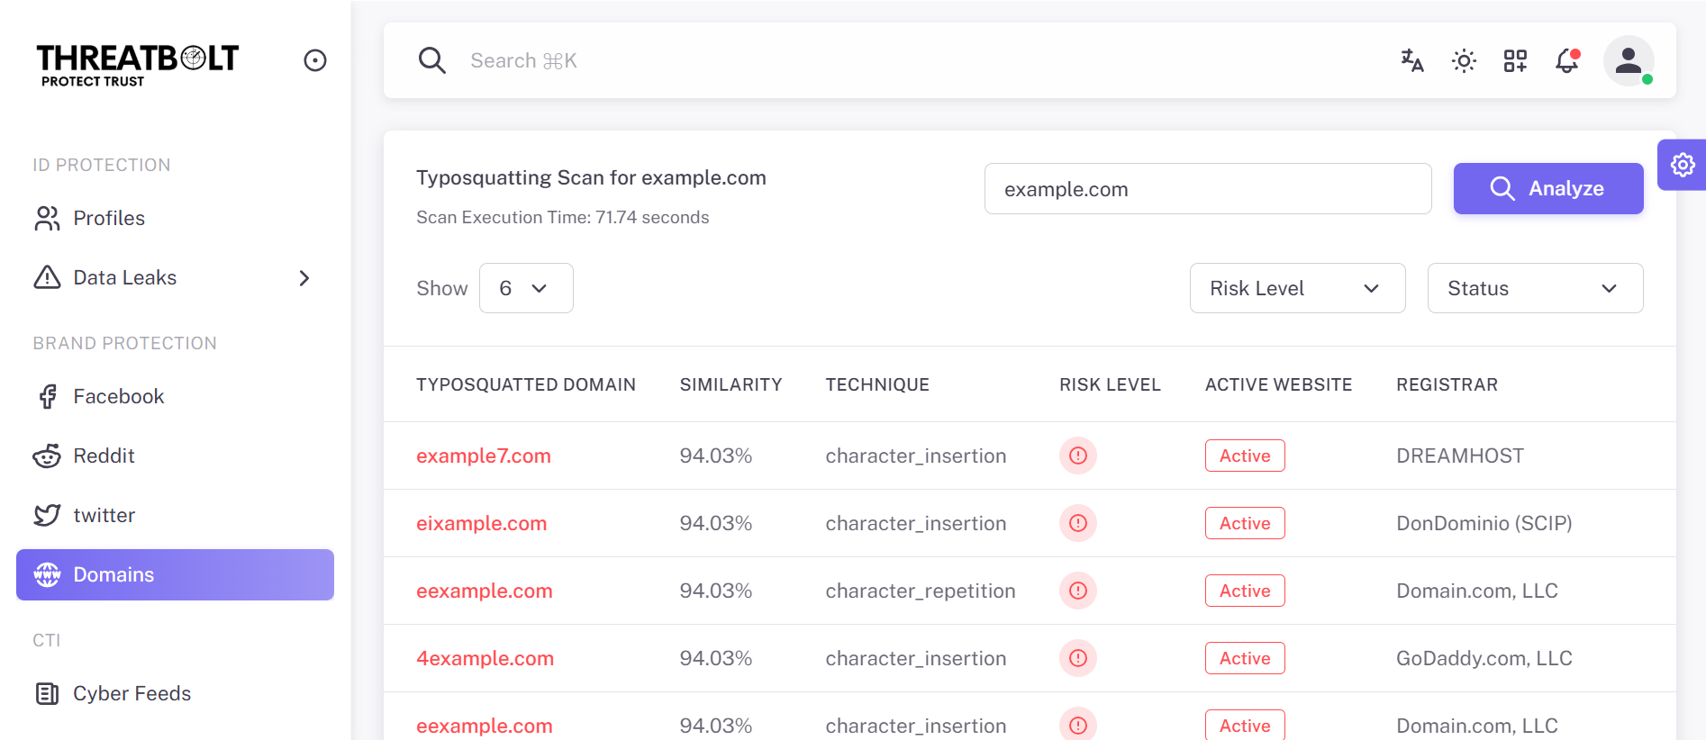Sort by the Similarity column header
Screen dimensions: 1706x740
click(730, 384)
